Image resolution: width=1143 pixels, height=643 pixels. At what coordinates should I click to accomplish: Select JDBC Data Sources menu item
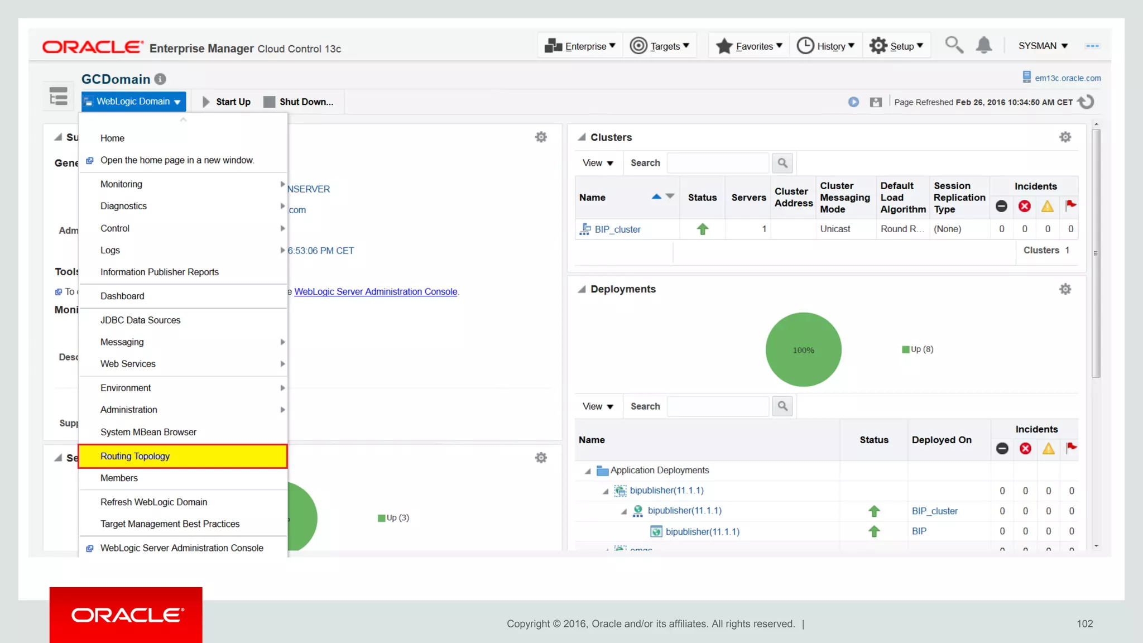(x=141, y=320)
